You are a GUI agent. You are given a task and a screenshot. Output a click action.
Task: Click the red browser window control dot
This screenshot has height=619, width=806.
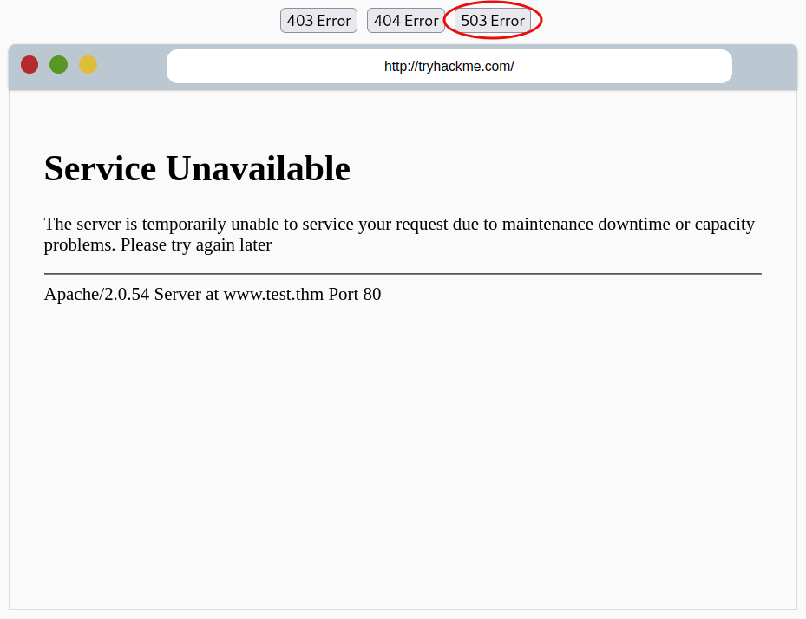click(x=29, y=64)
